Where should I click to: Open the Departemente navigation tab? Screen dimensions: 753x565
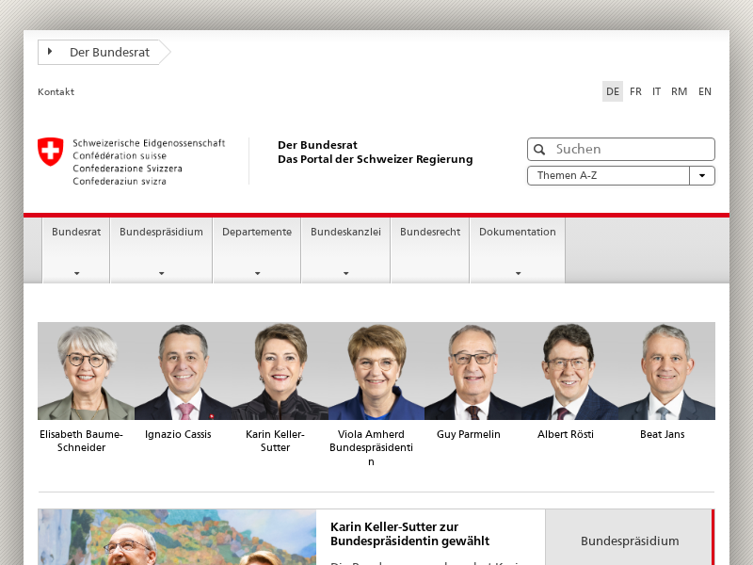pos(257,250)
